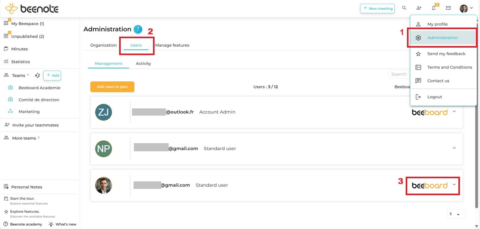Open profile avatar dropdown in header
Viewport: 480px width, 229px height.
(466, 8)
